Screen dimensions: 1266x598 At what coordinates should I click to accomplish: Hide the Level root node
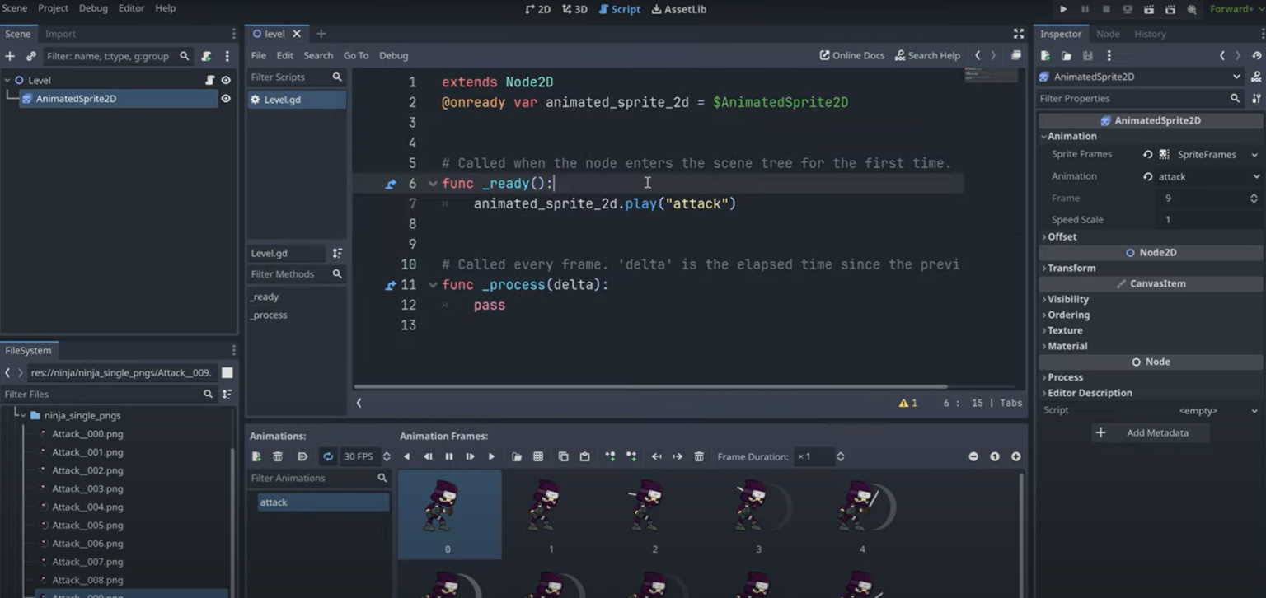tap(226, 80)
